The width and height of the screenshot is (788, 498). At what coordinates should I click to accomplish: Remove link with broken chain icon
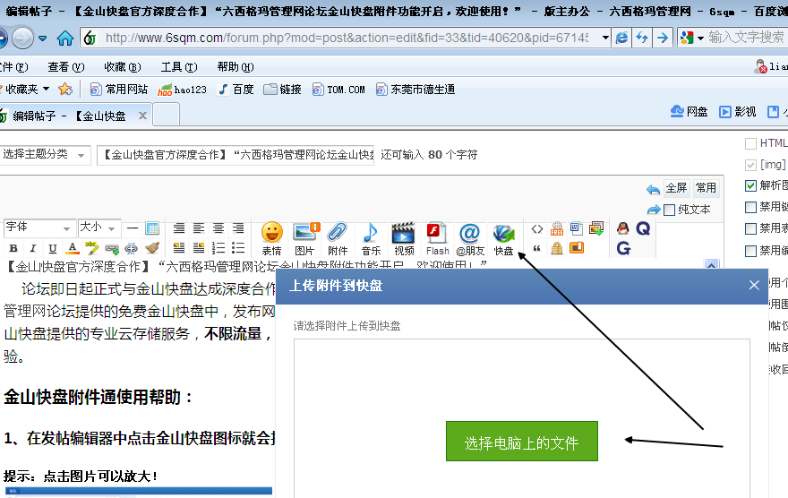point(131,248)
